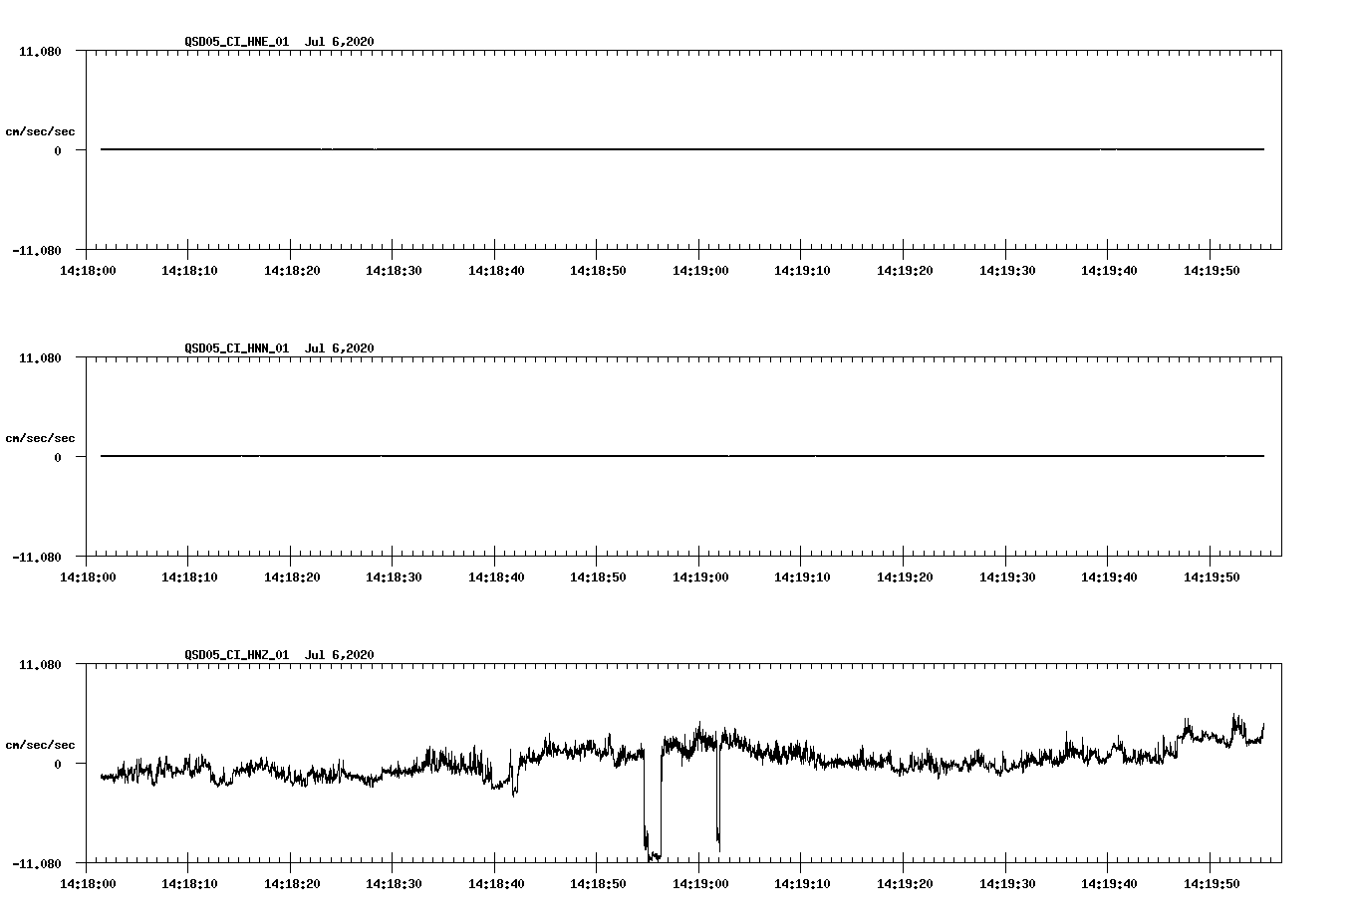Click the 14:18:10 time label under HNN chart

[x=188, y=577]
